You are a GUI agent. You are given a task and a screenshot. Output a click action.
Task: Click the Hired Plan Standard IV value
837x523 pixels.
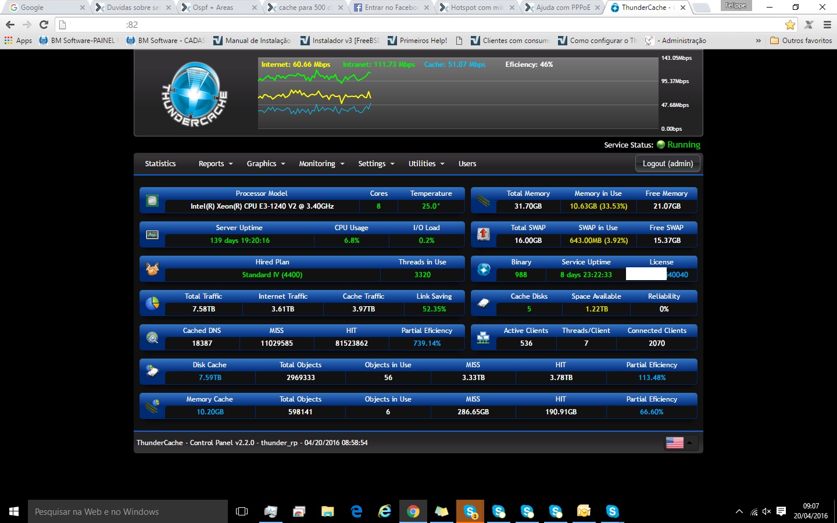(272, 275)
